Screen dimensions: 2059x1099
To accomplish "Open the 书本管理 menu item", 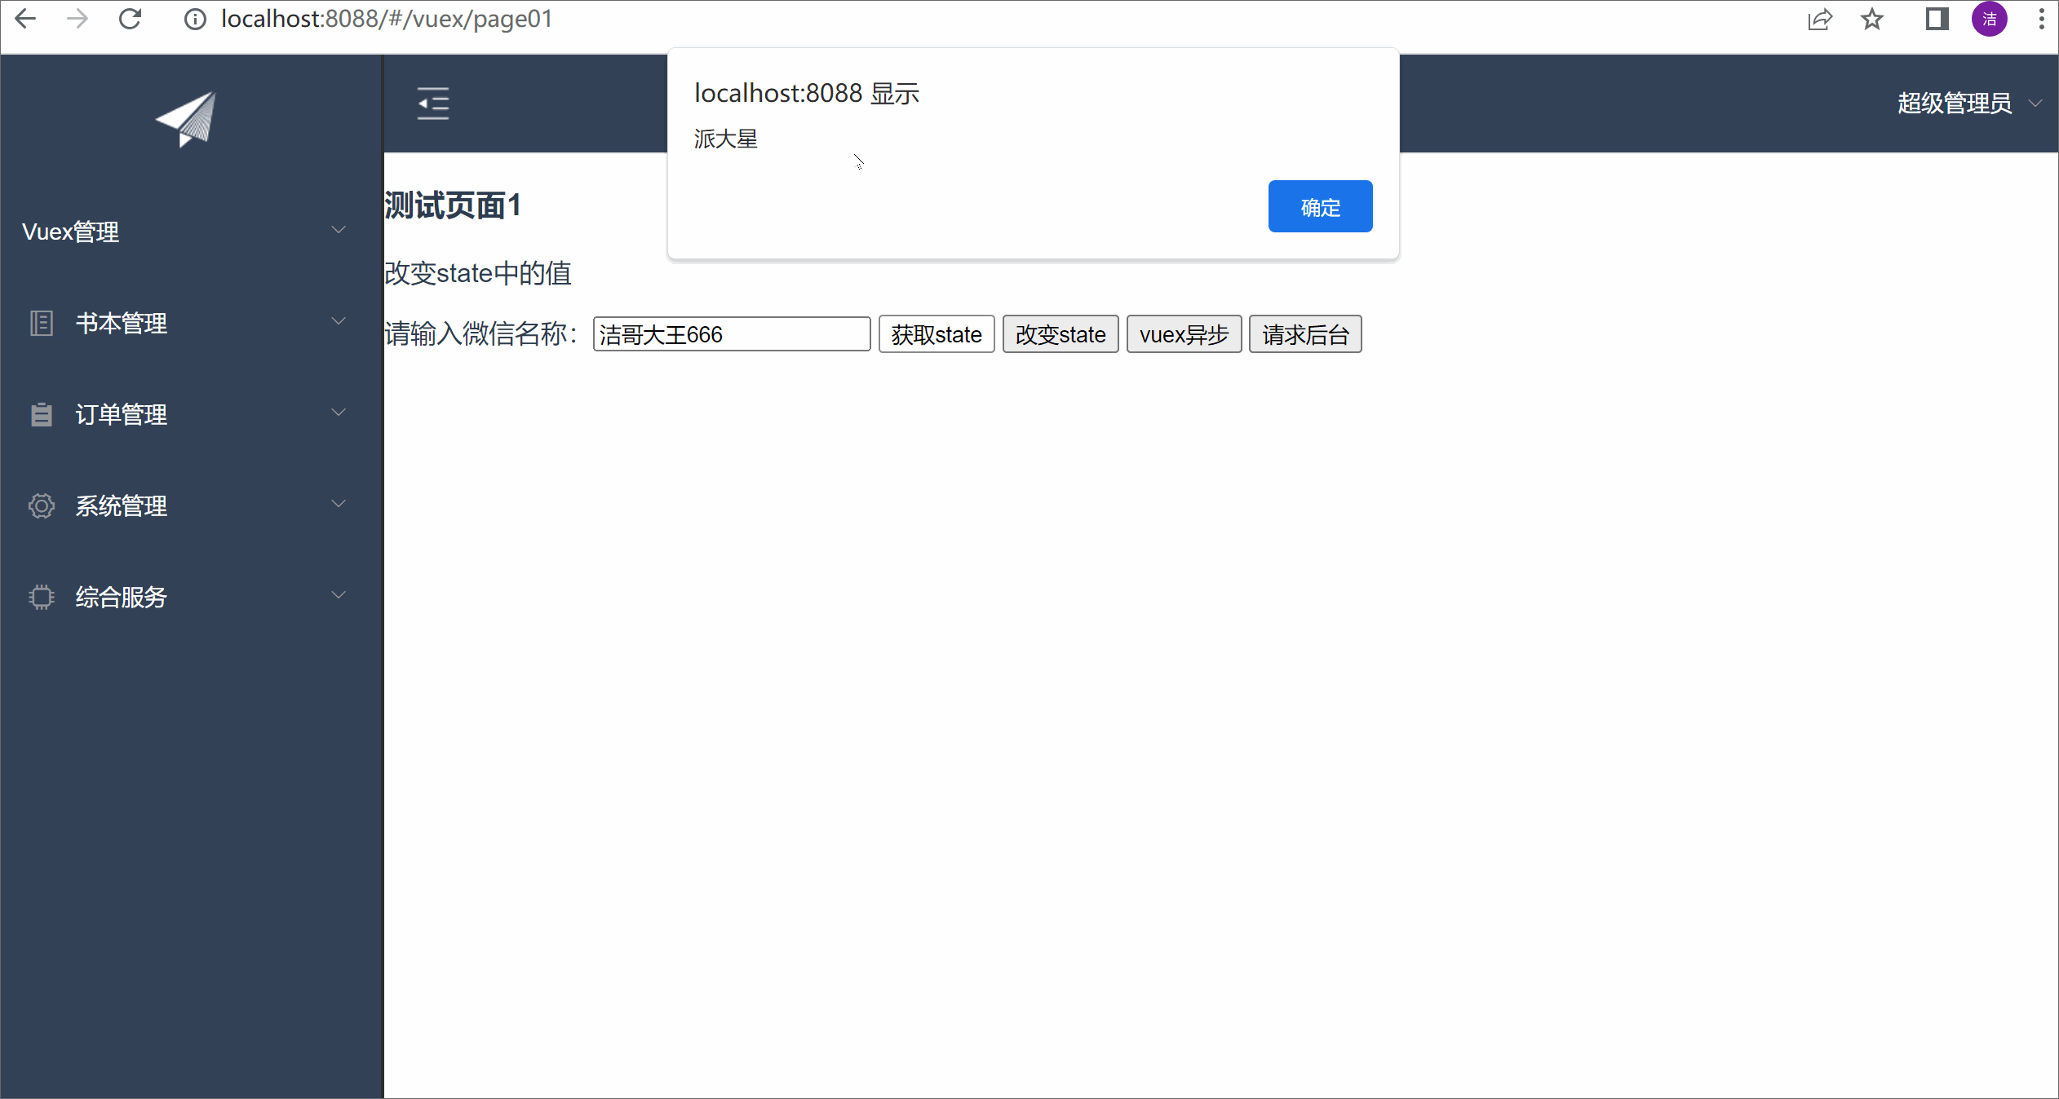I will 122,324.
